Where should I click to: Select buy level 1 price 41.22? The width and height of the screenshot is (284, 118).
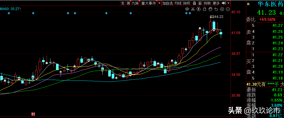(x=278, y=55)
